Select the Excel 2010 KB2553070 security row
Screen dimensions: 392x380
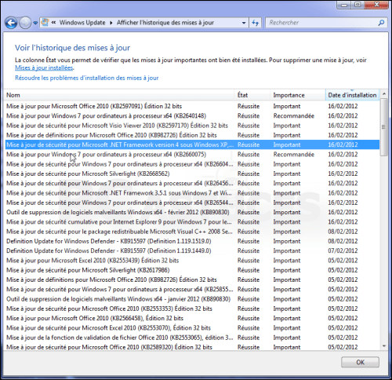click(192, 328)
